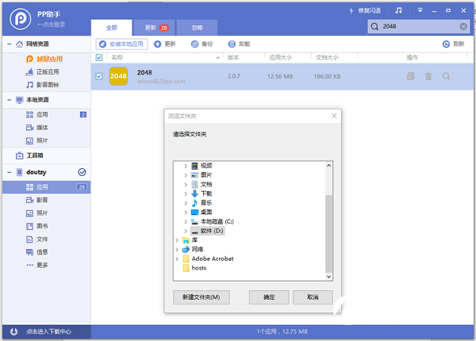The width and height of the screenshot is (476, 341).
Task: Click the 刷新 refresh button
Action: click(454, 44)
